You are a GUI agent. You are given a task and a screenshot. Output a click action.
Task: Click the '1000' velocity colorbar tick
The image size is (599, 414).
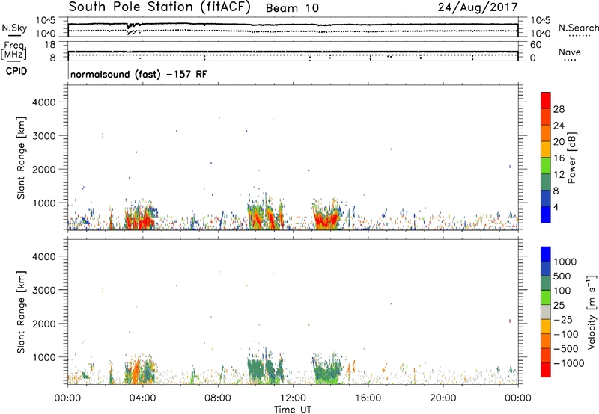coord(565,262)
